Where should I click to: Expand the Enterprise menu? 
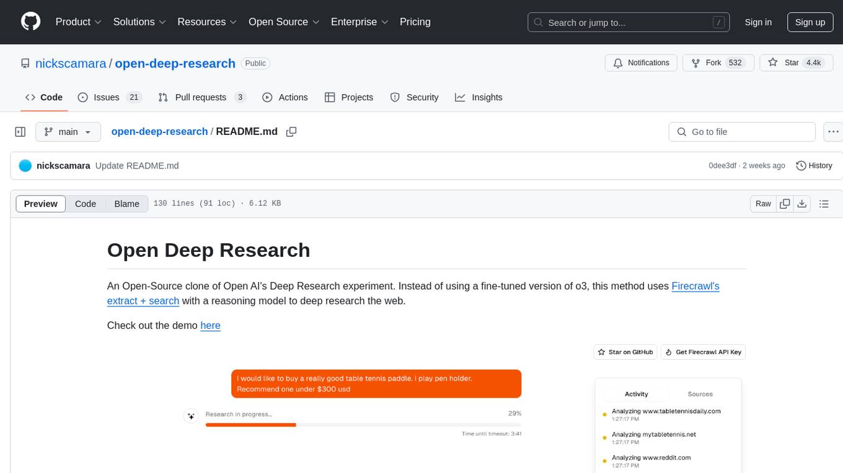click(360, 22)
